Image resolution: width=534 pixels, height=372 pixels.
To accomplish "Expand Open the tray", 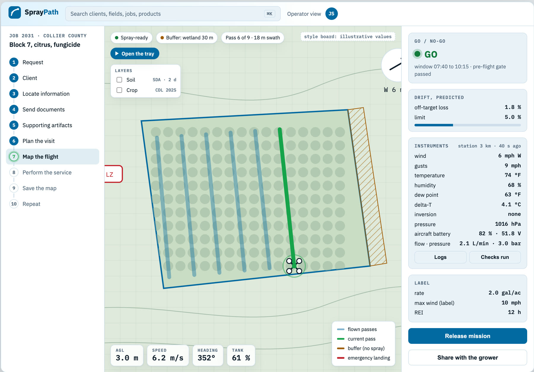I will pos(135,54).
